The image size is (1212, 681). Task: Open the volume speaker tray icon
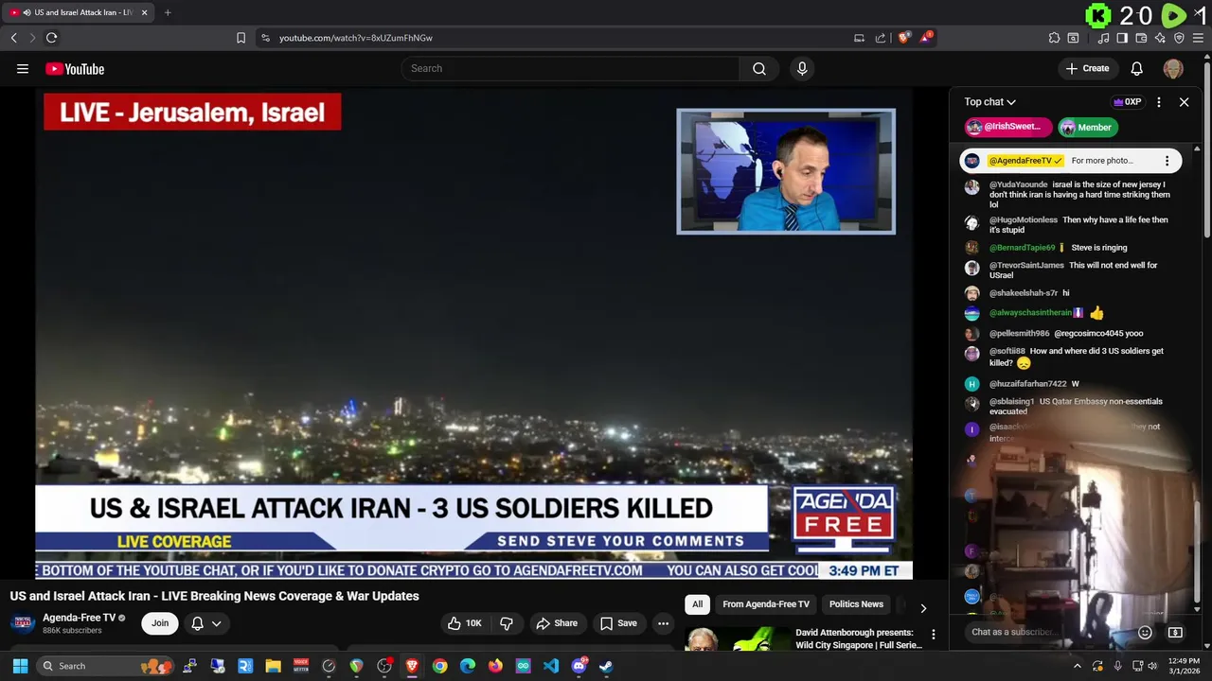1152,666
